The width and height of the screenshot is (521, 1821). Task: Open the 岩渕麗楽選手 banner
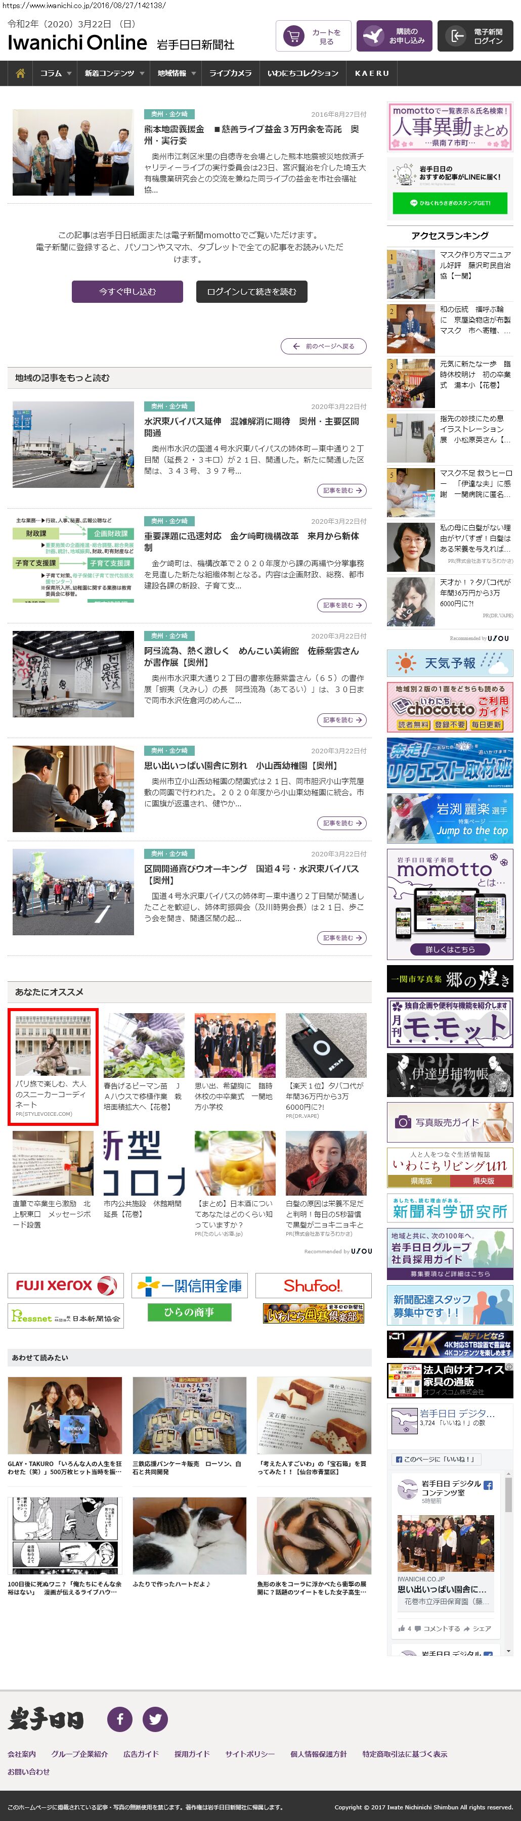[450, 818]
